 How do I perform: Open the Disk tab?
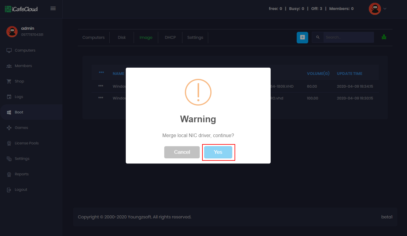(122, 37)
